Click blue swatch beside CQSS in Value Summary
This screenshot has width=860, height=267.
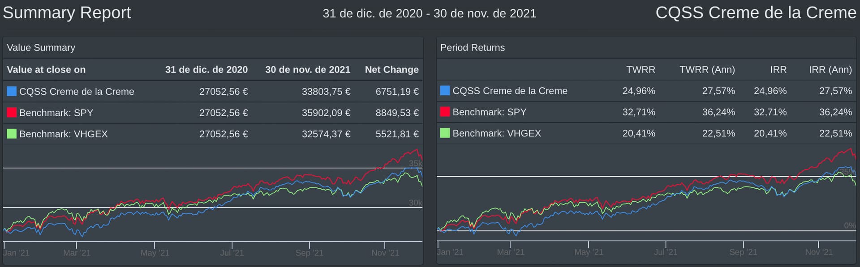12,91
